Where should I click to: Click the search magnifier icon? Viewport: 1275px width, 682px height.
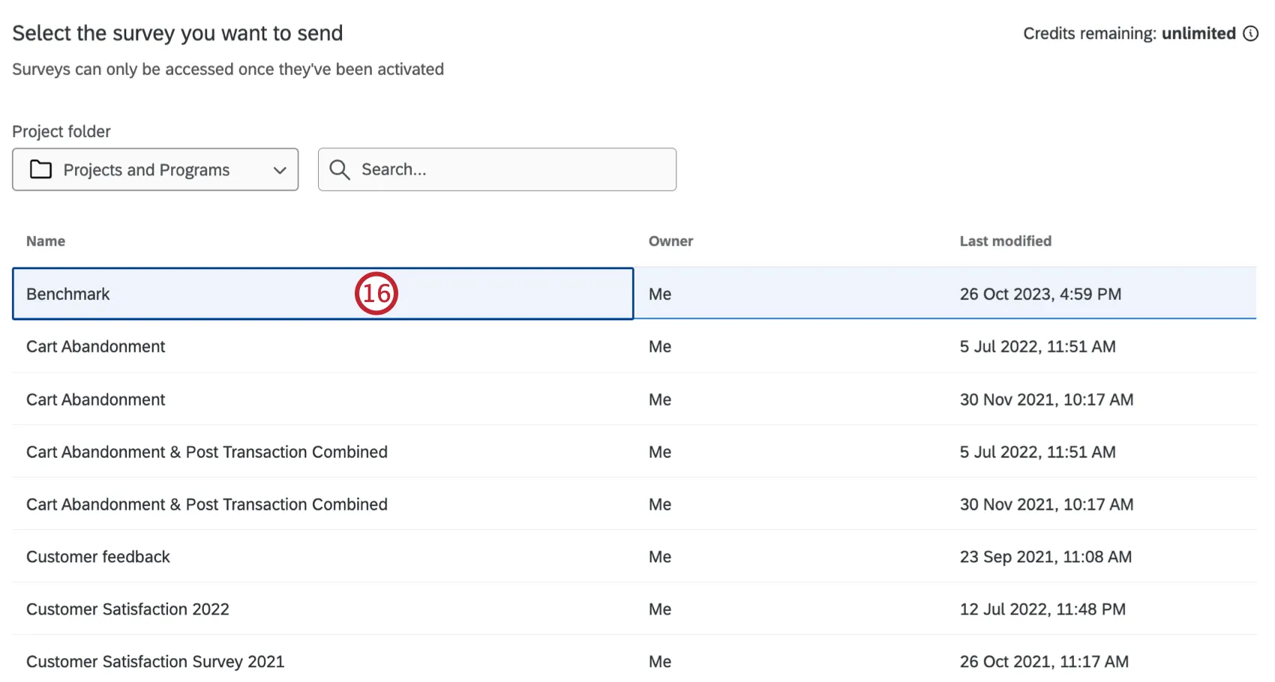340,169
